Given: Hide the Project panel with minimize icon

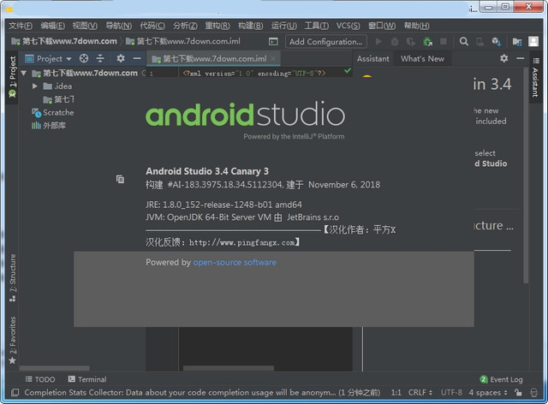Looking at the screenshot, I should click(137, 58).
